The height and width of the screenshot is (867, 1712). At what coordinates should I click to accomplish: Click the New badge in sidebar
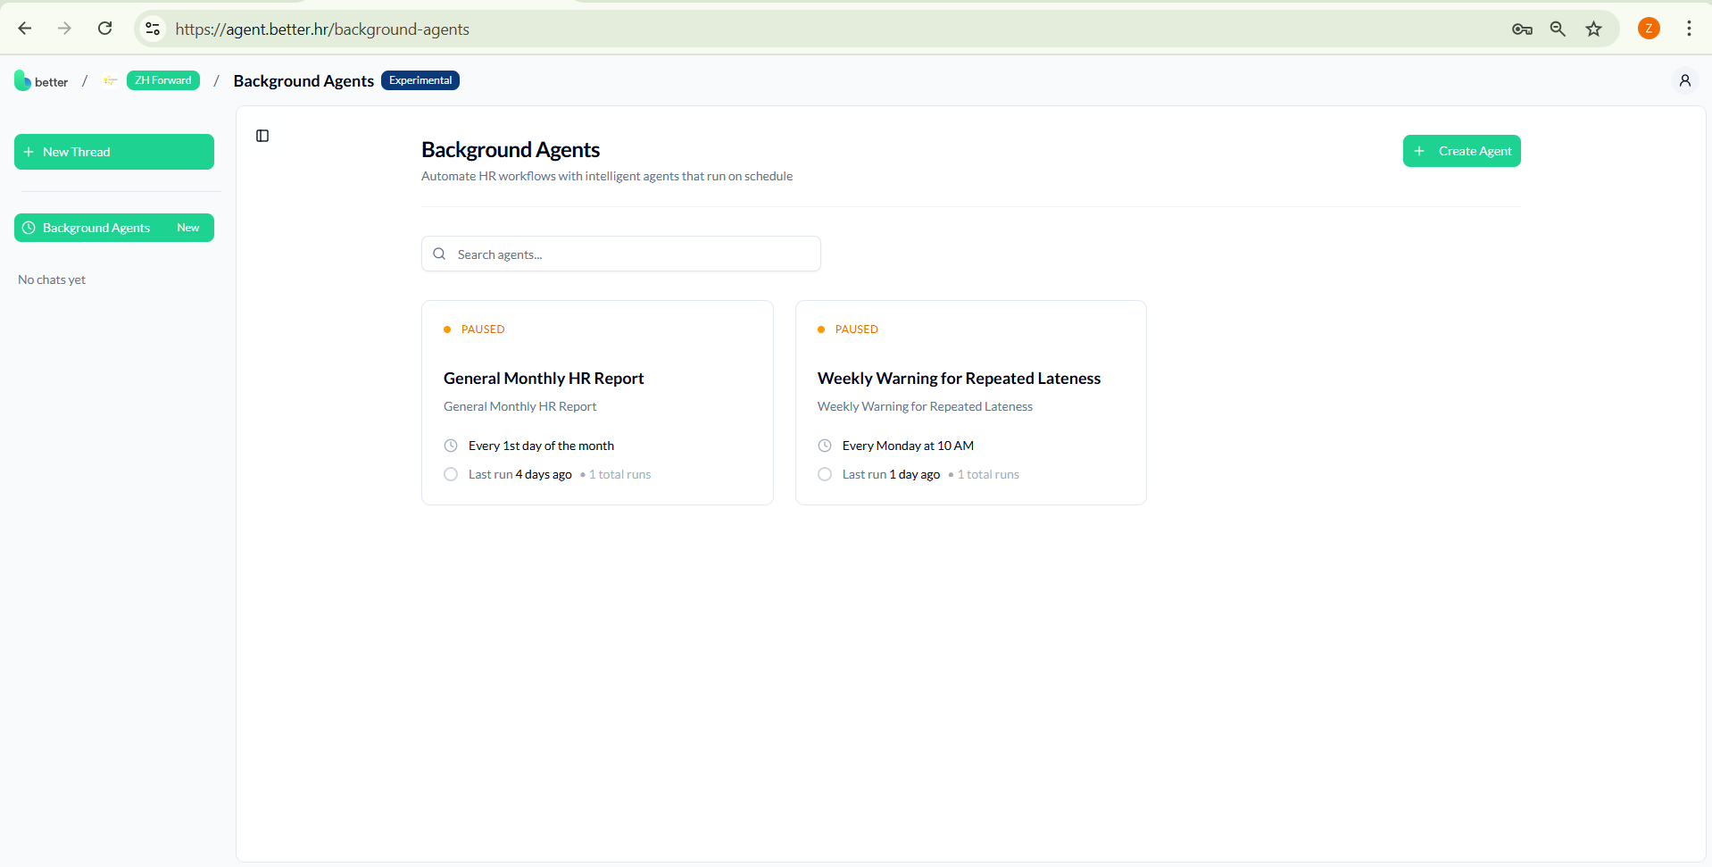(x=188, y=228)
